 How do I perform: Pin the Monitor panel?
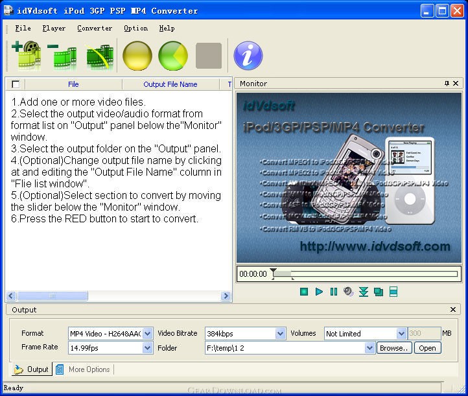447,84
